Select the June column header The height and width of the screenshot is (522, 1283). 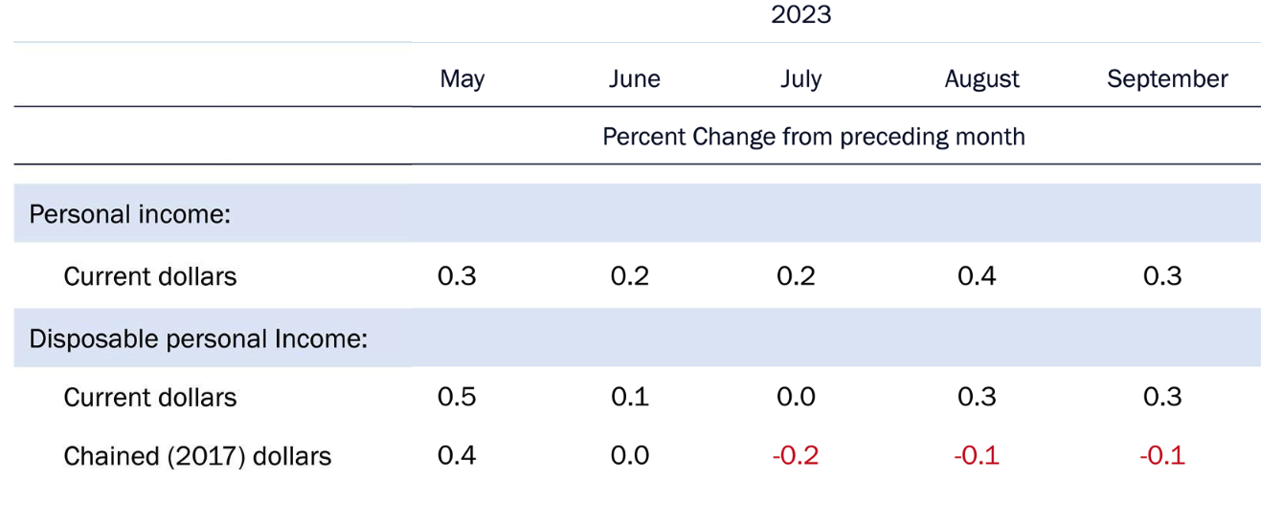point(634,79)
